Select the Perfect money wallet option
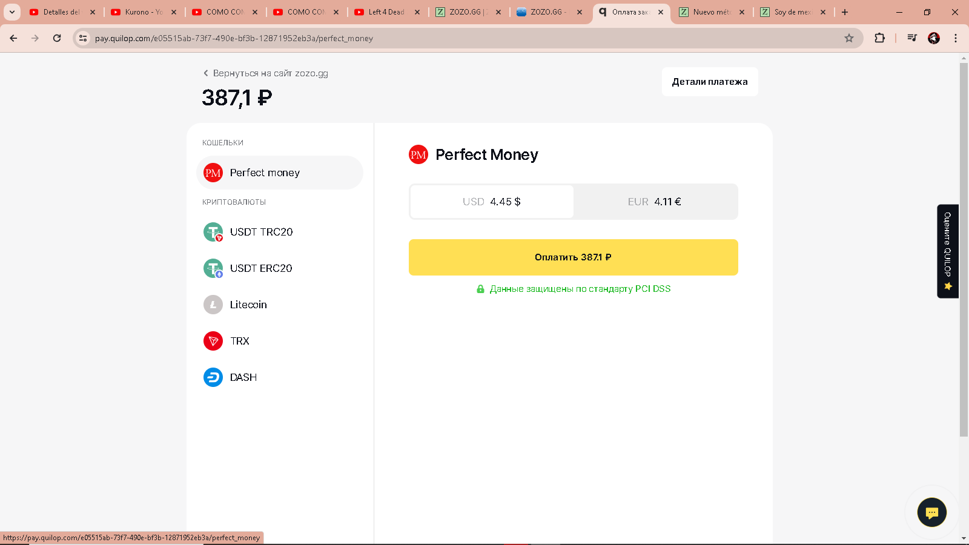 [279, 173]
